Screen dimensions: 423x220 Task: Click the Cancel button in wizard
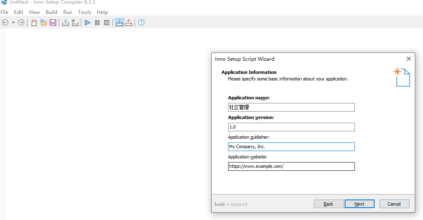394,204
